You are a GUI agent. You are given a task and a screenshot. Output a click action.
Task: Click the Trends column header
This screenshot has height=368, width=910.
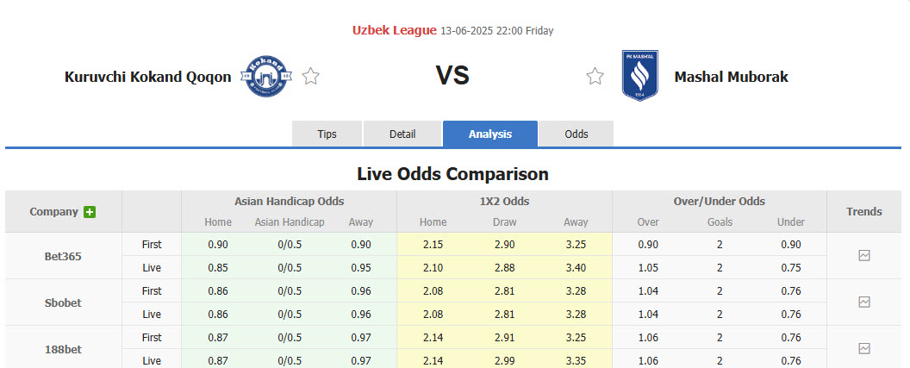[863, 212]
